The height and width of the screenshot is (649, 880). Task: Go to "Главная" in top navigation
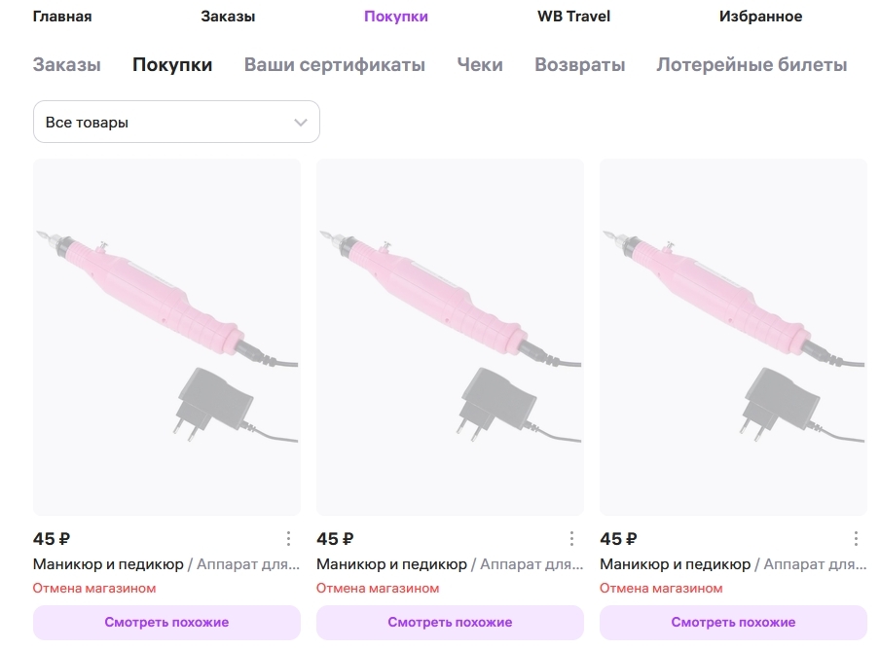[x=62, y=17]
